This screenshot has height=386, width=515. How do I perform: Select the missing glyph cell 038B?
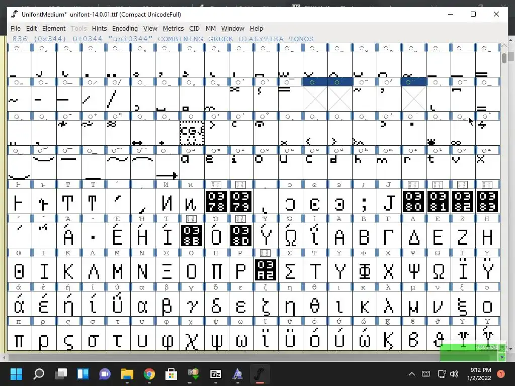point(192,235)
